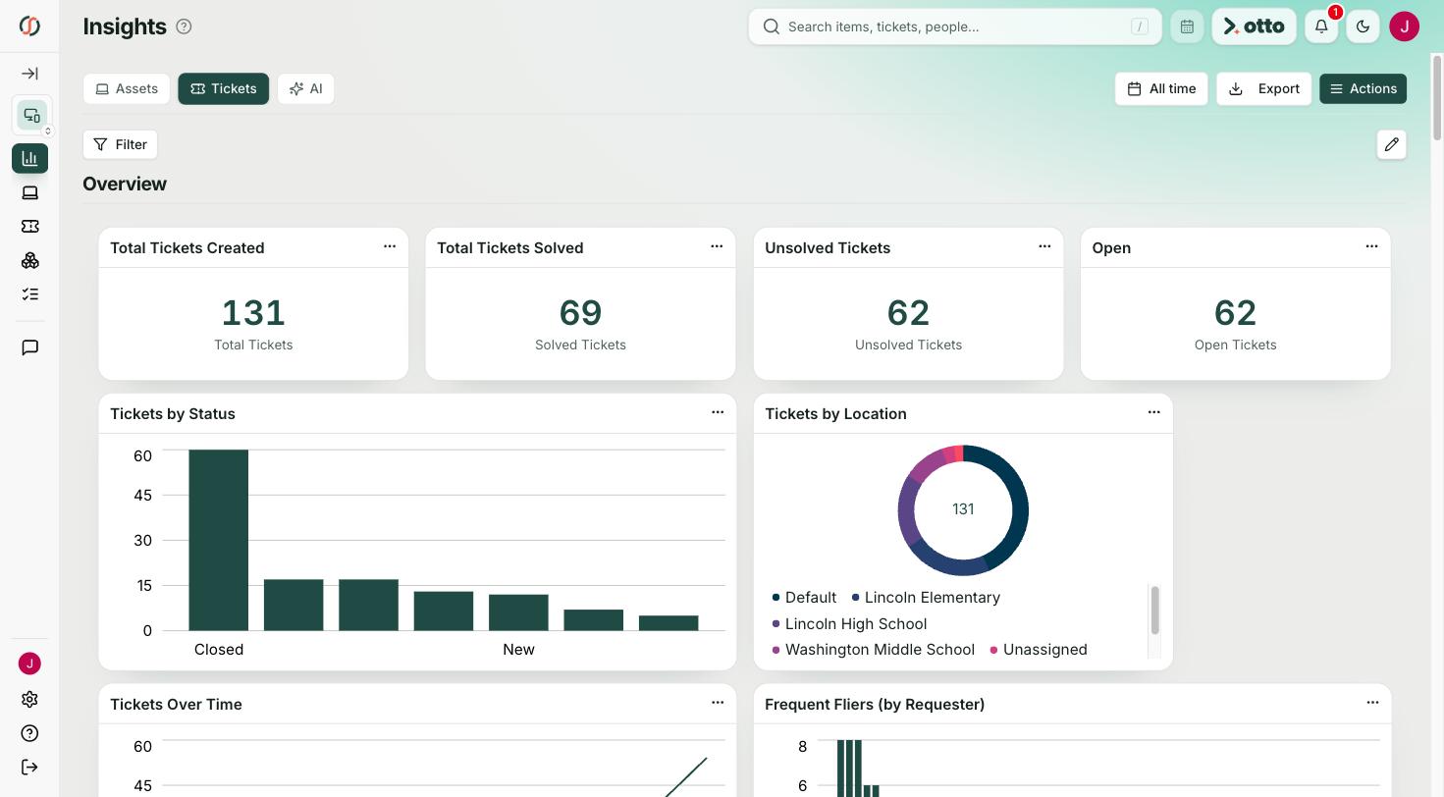
Task: Open the settings gear in sidebar
Action: (29, 700)
